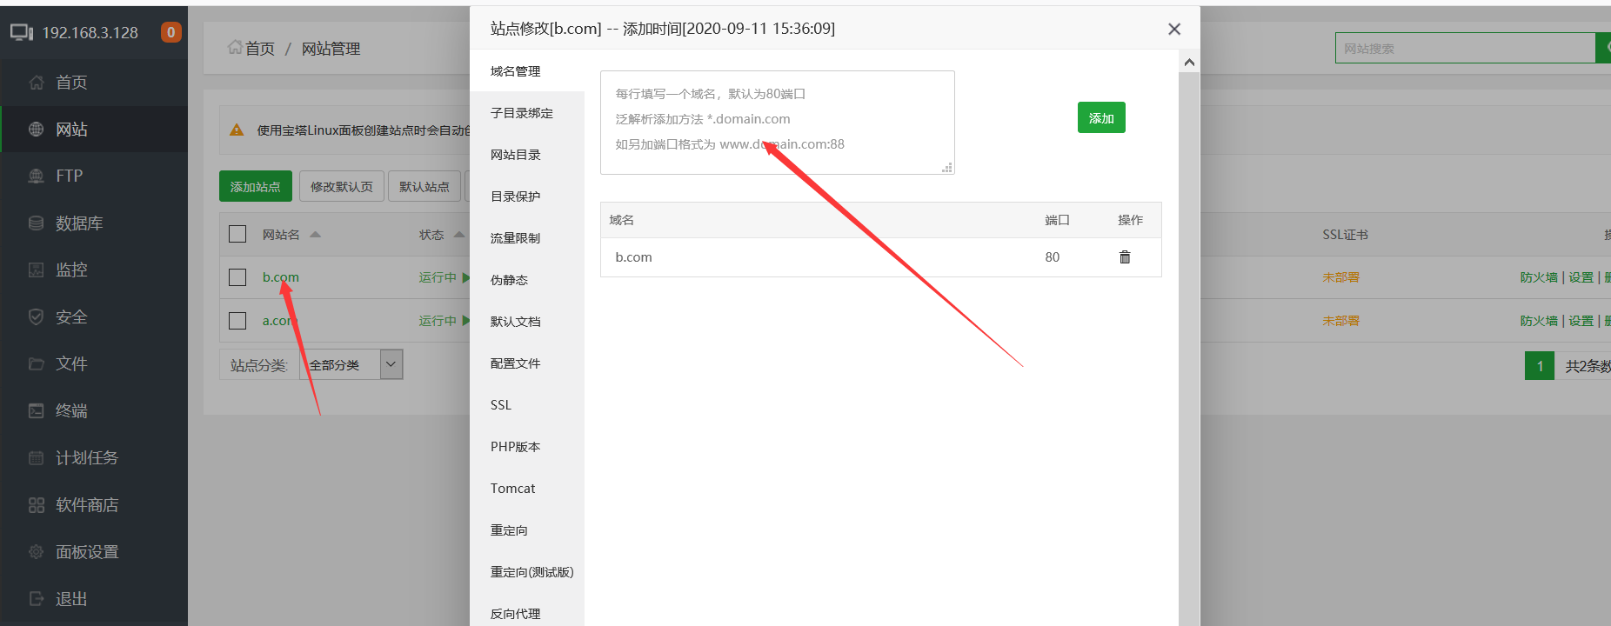Click 未部署 SSL status for b.com
The height and width of the screenshot is (626, 1611).
(x=1340, y=277)
